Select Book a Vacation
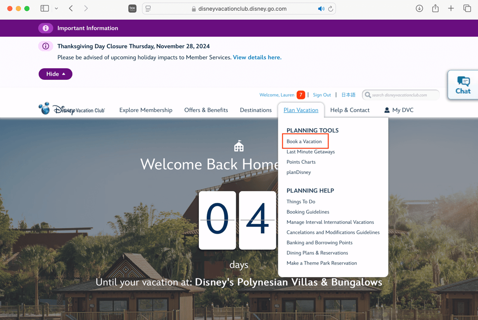Image resolution: width=478 pixels, height=320 pixels. point(304,141)
